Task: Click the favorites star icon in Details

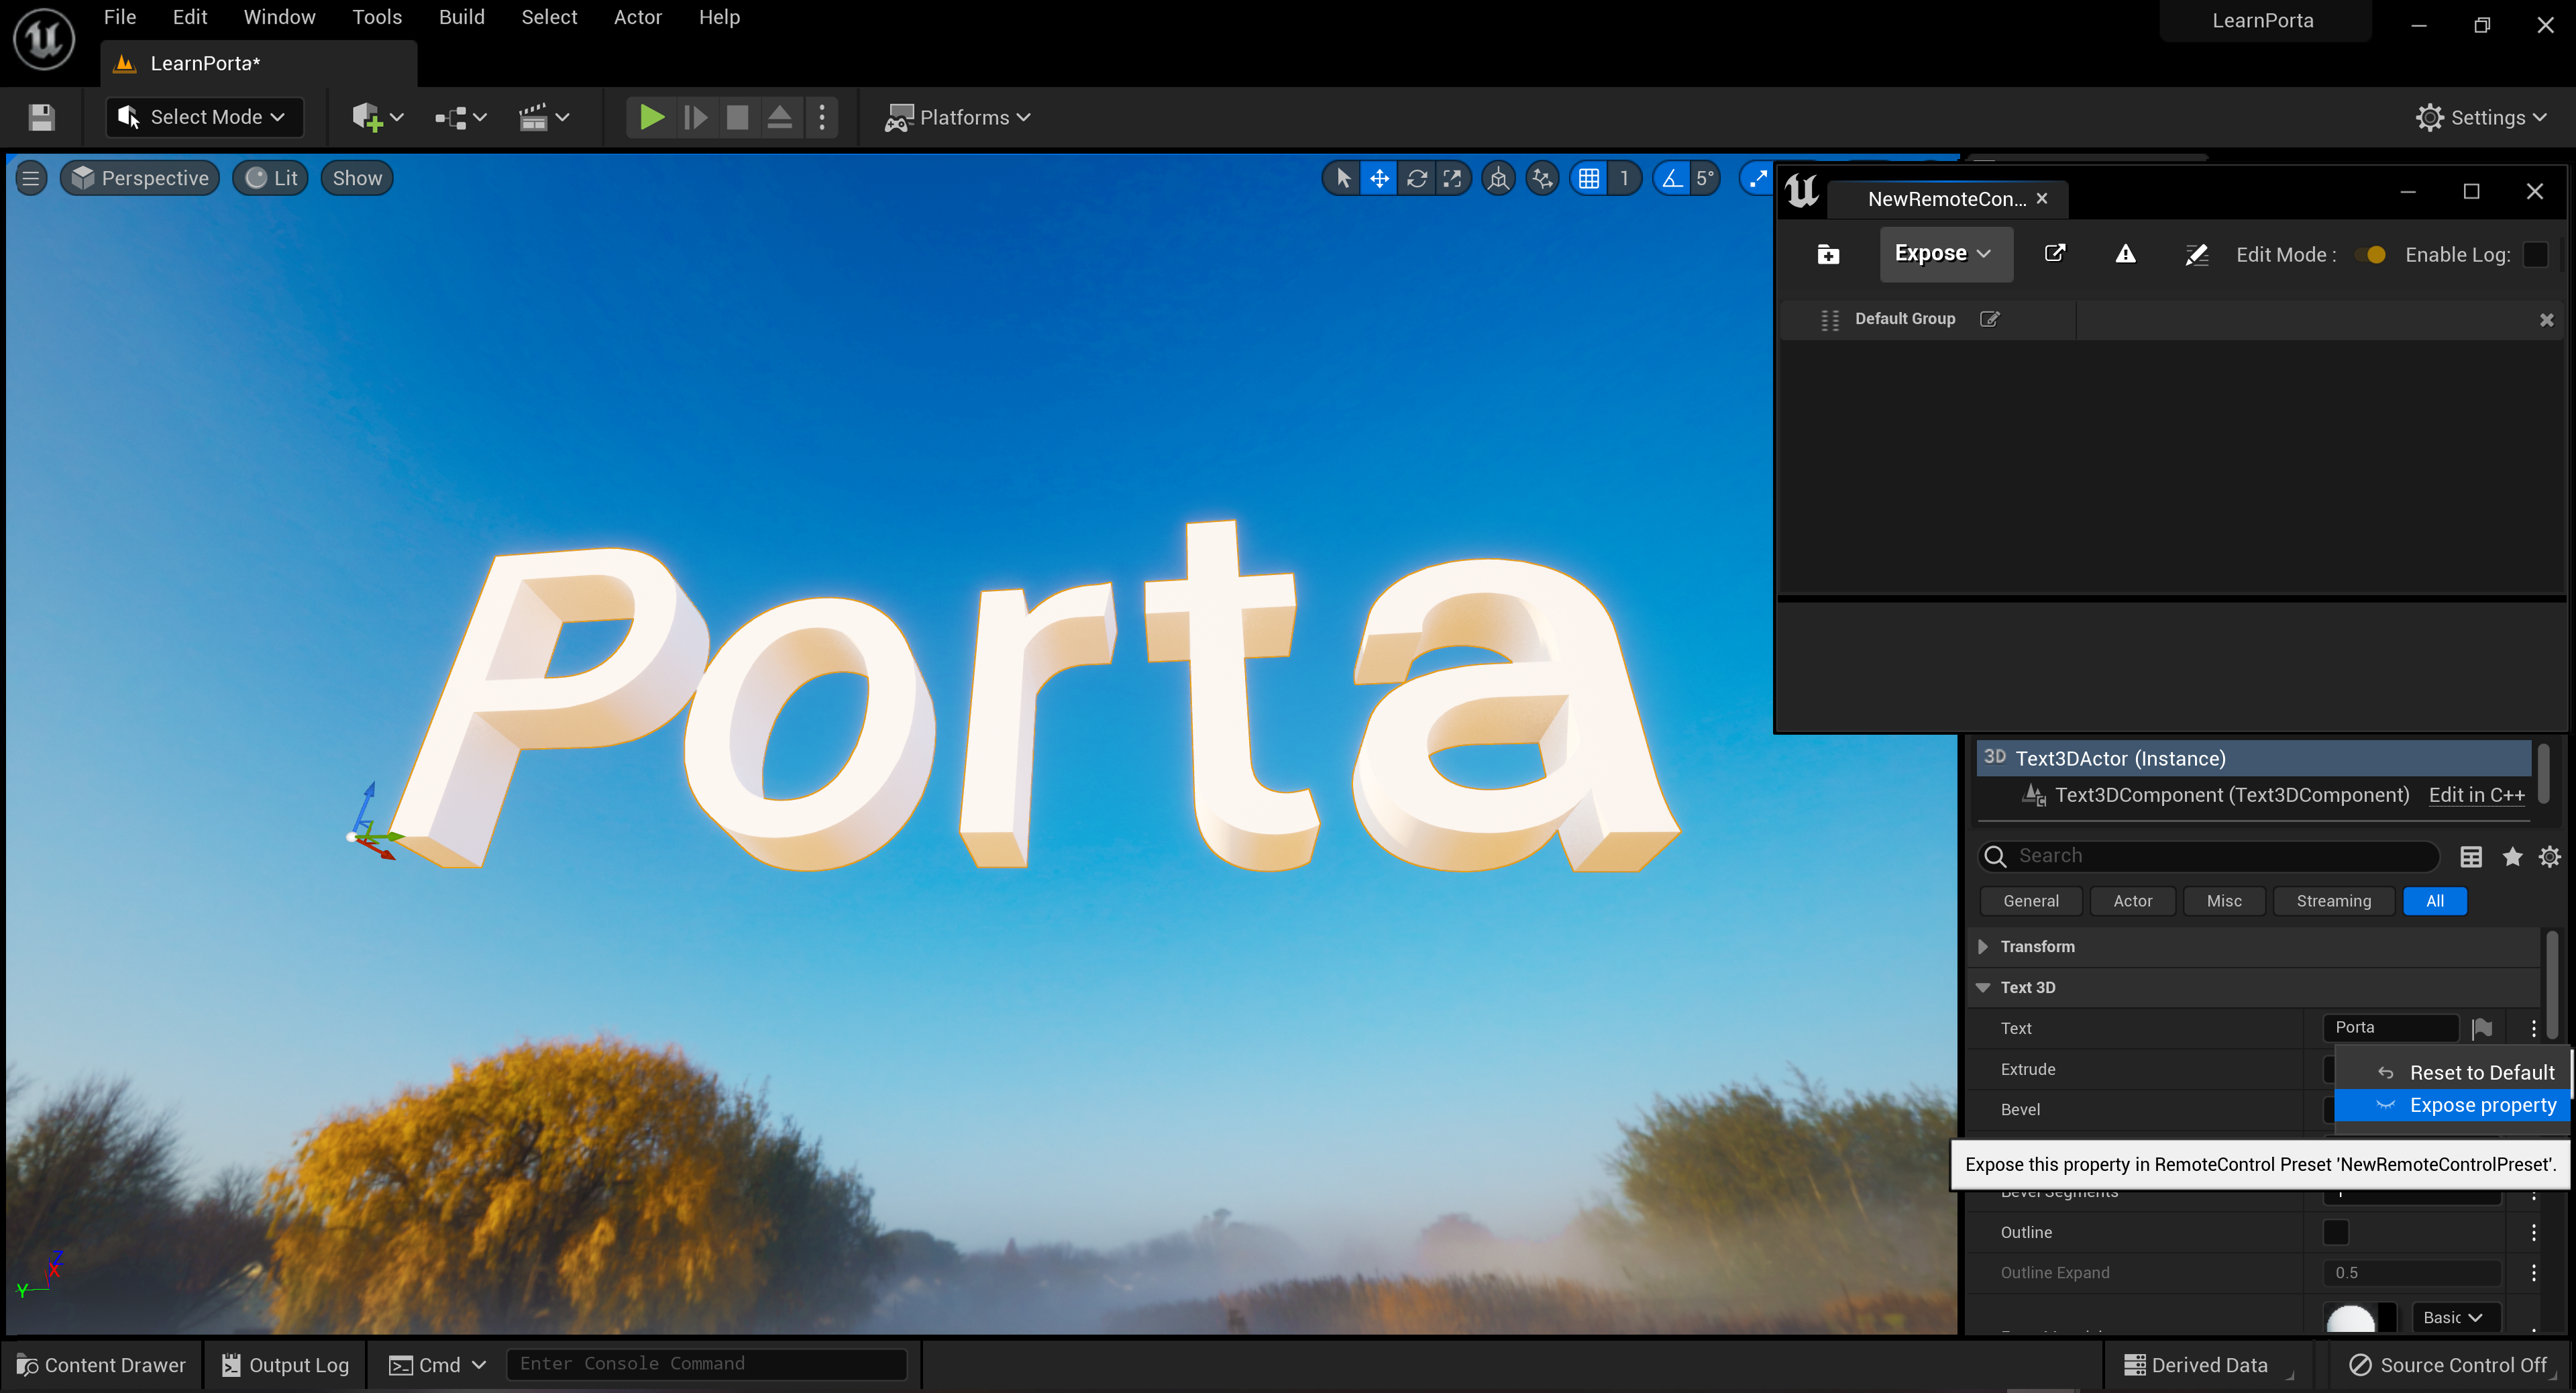Action: point(2511,856)
